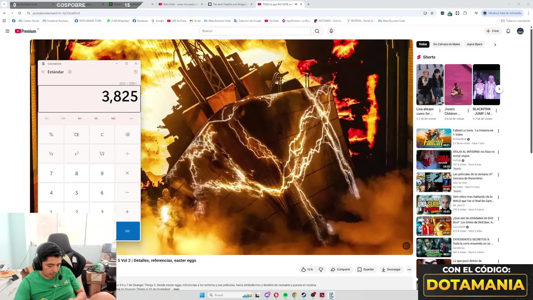Click the 'Guardar' button
Screen dimensions: 533x300
coord(366,270)
